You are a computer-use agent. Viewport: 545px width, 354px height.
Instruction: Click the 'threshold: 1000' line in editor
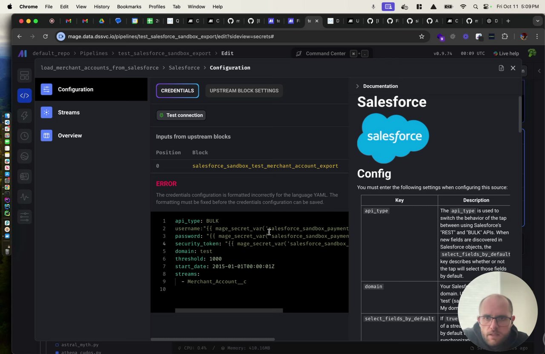coord(198,259)
